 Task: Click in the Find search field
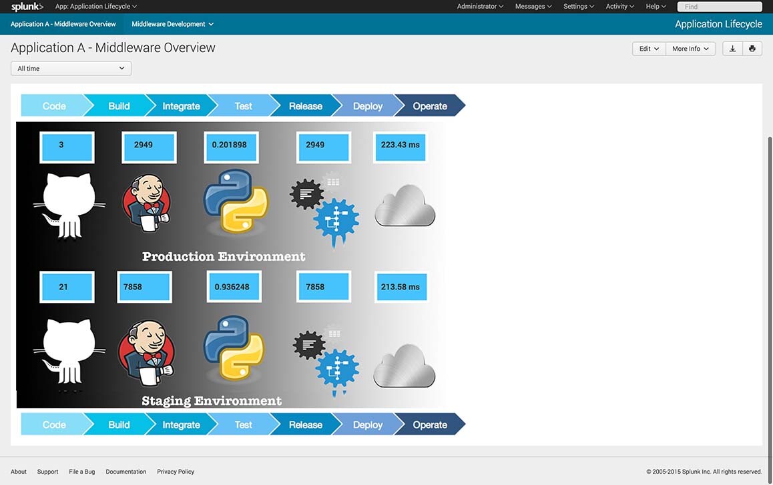[720, 7]
